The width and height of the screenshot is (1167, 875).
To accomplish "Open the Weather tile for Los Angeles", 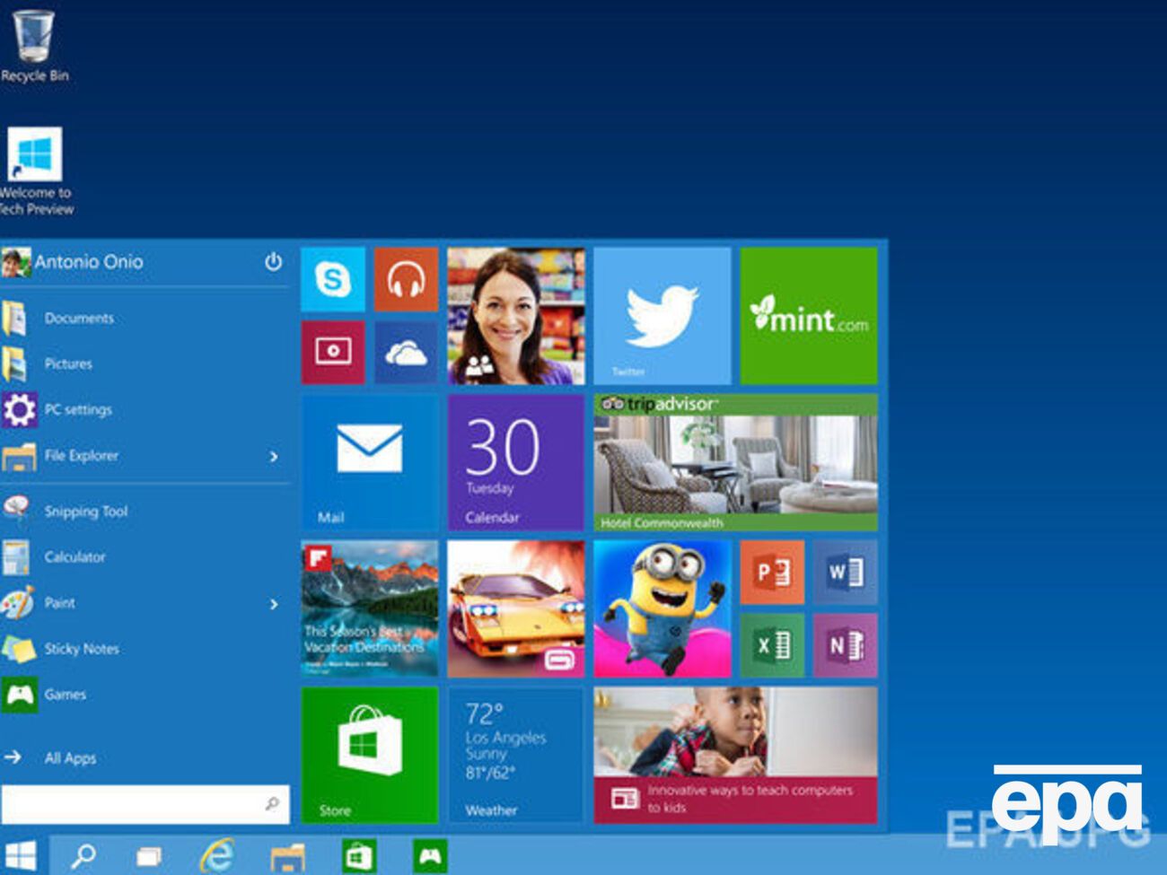I will (x=516, y=755).
